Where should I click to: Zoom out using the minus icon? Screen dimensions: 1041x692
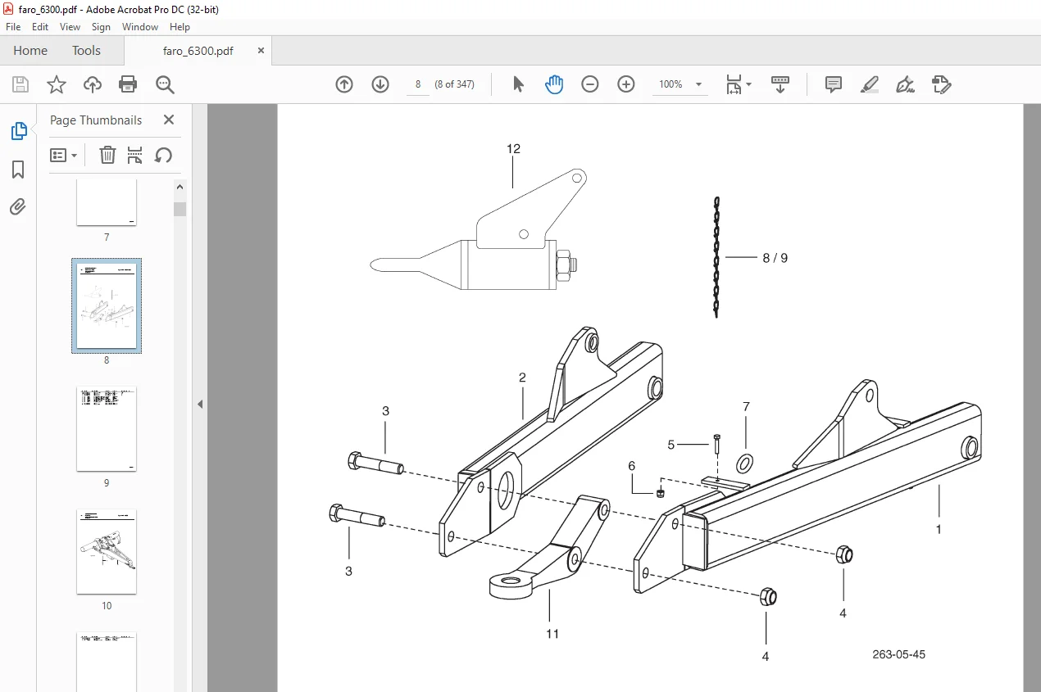point(590,84)
